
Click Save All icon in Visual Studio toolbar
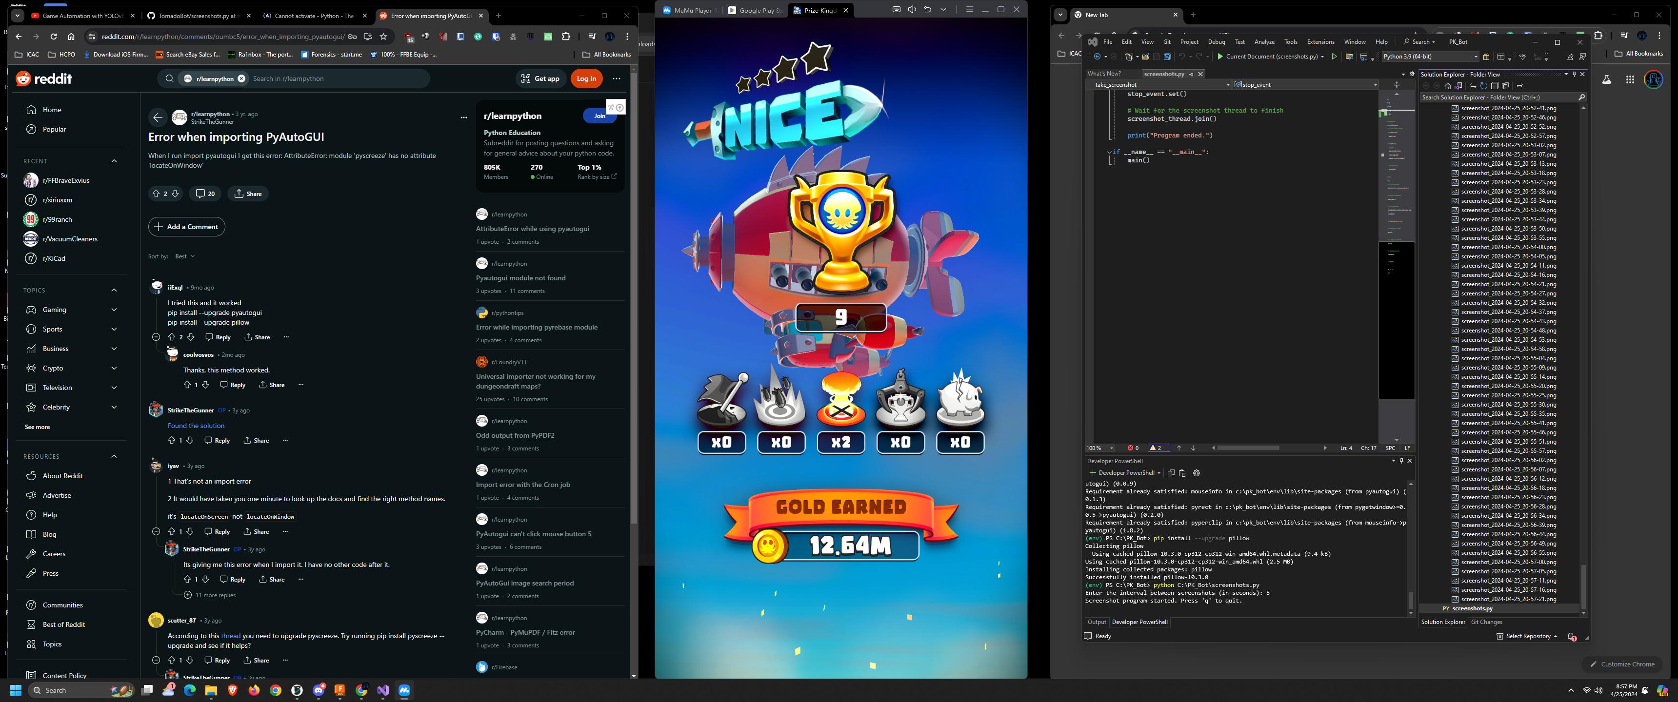pyautogui.click(x=1167, y=57)
